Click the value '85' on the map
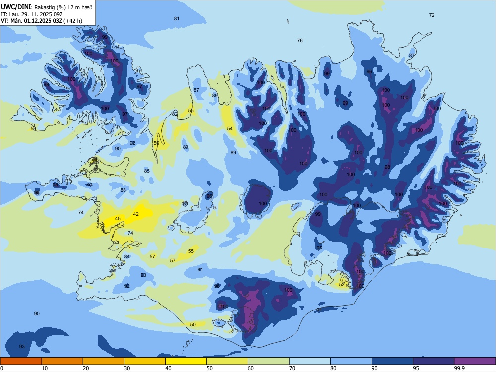496x372 pixels. [147, 171]
